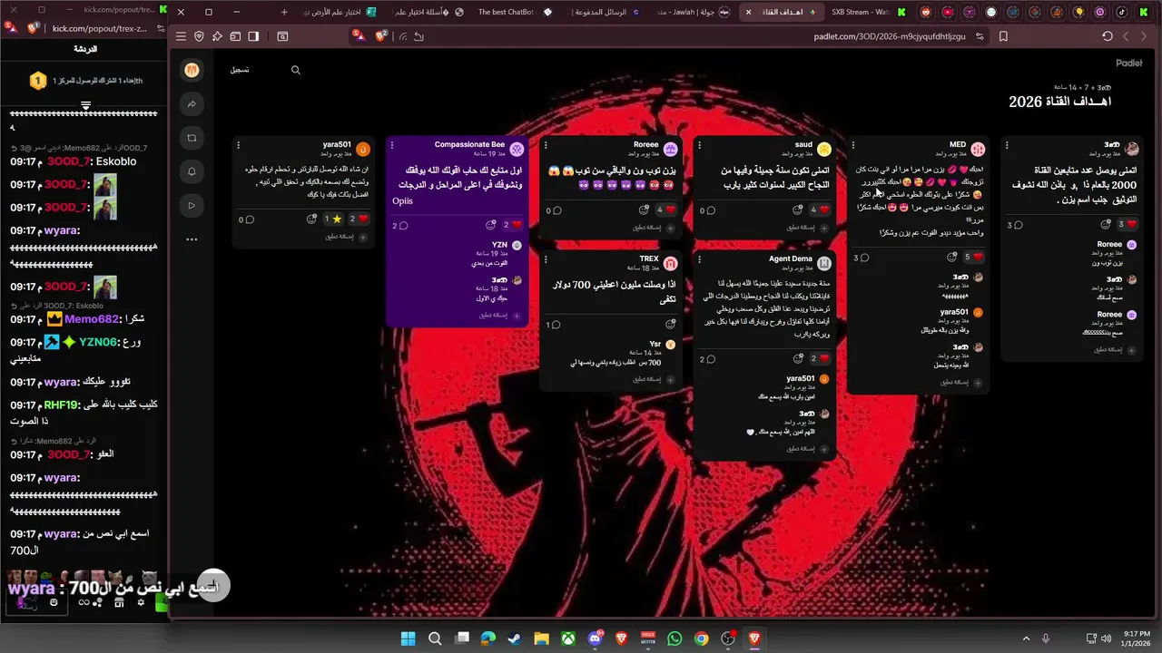This screenshot has width=1162, height=653.
Task: Toggle the heart reaction on Compassionate Bee's post
Action: (512, 225)
